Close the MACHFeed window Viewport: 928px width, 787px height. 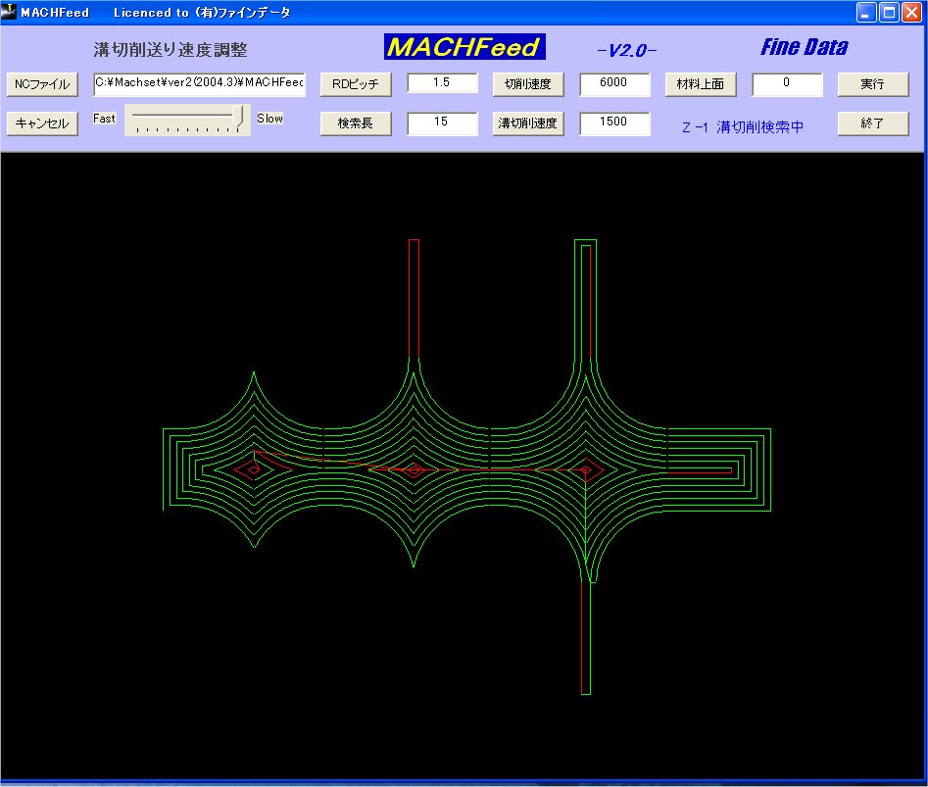(911, 13)
